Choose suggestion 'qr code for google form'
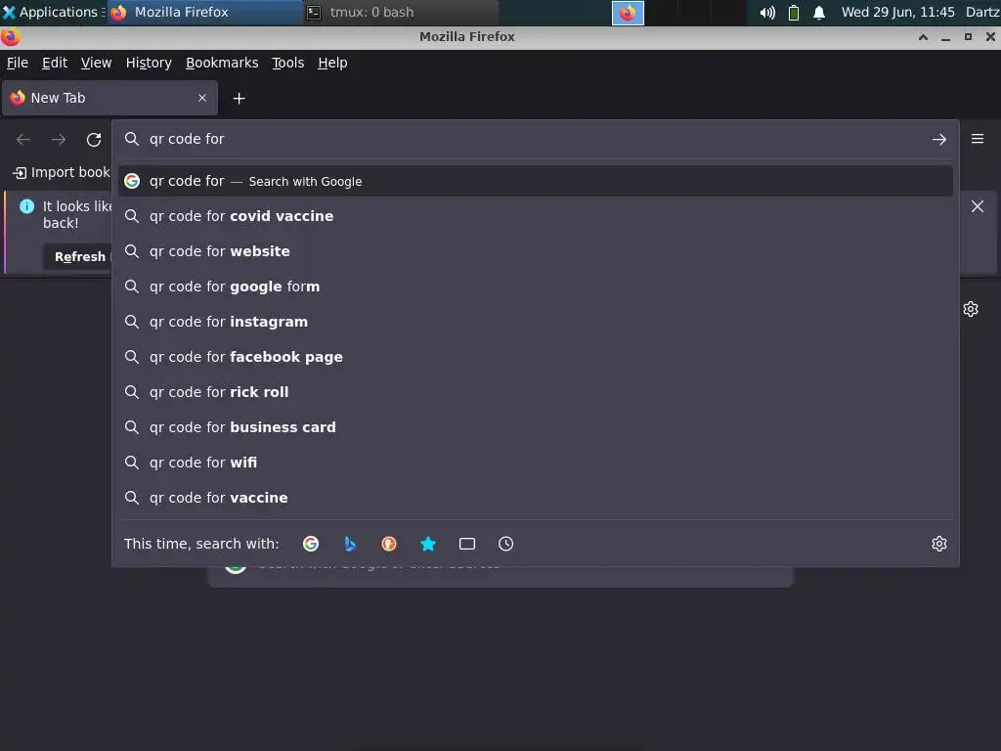The height and width of the screenshot is (751, 1001). click(535, 287)
